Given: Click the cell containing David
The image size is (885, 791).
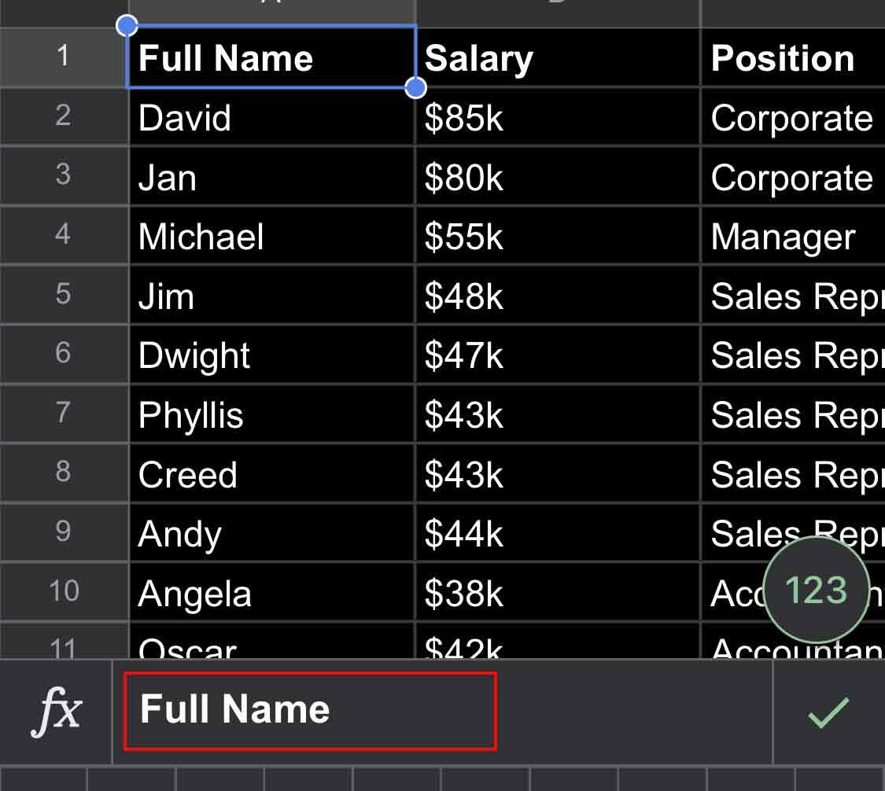Looking at the screenshot, I should pyautogui.click(x=271, y=118).
